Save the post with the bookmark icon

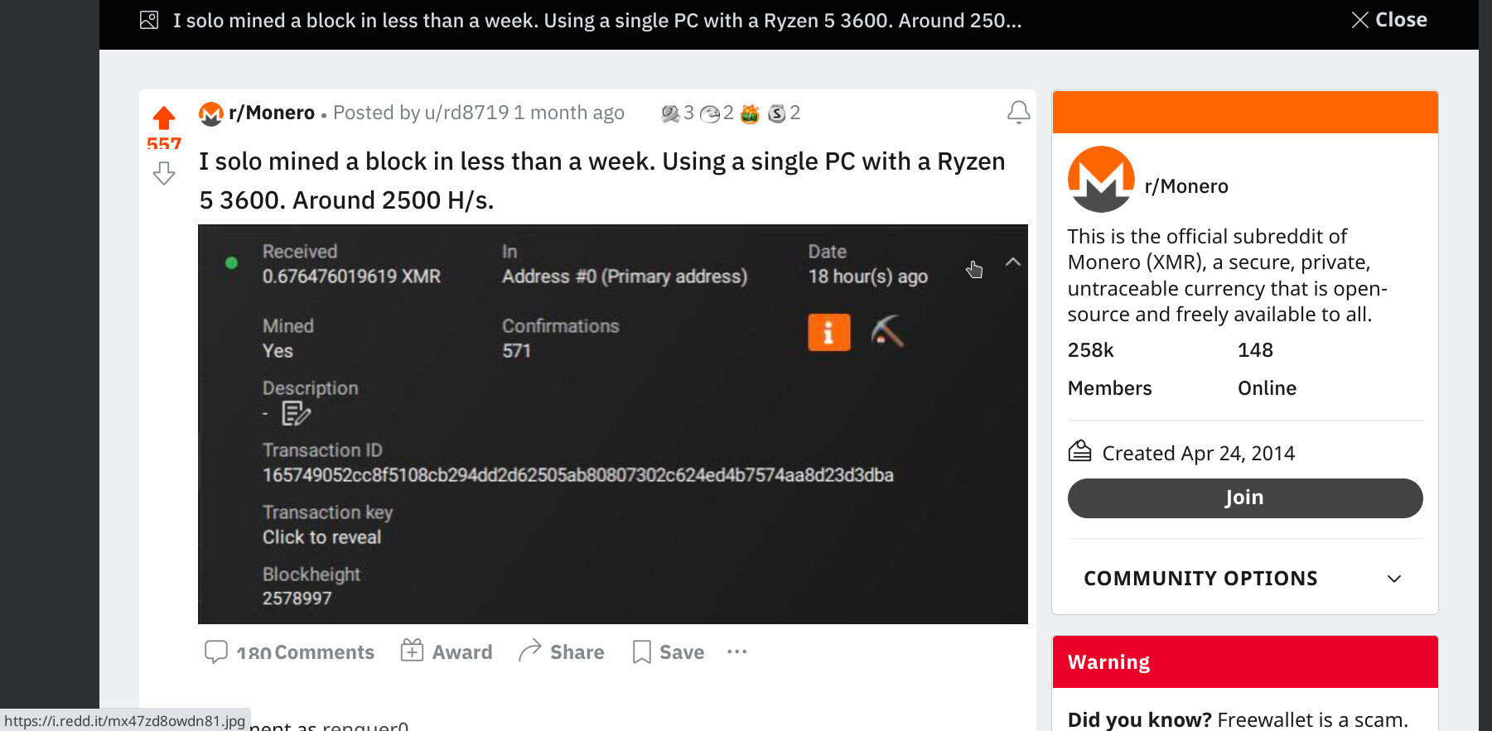point(669,652)
